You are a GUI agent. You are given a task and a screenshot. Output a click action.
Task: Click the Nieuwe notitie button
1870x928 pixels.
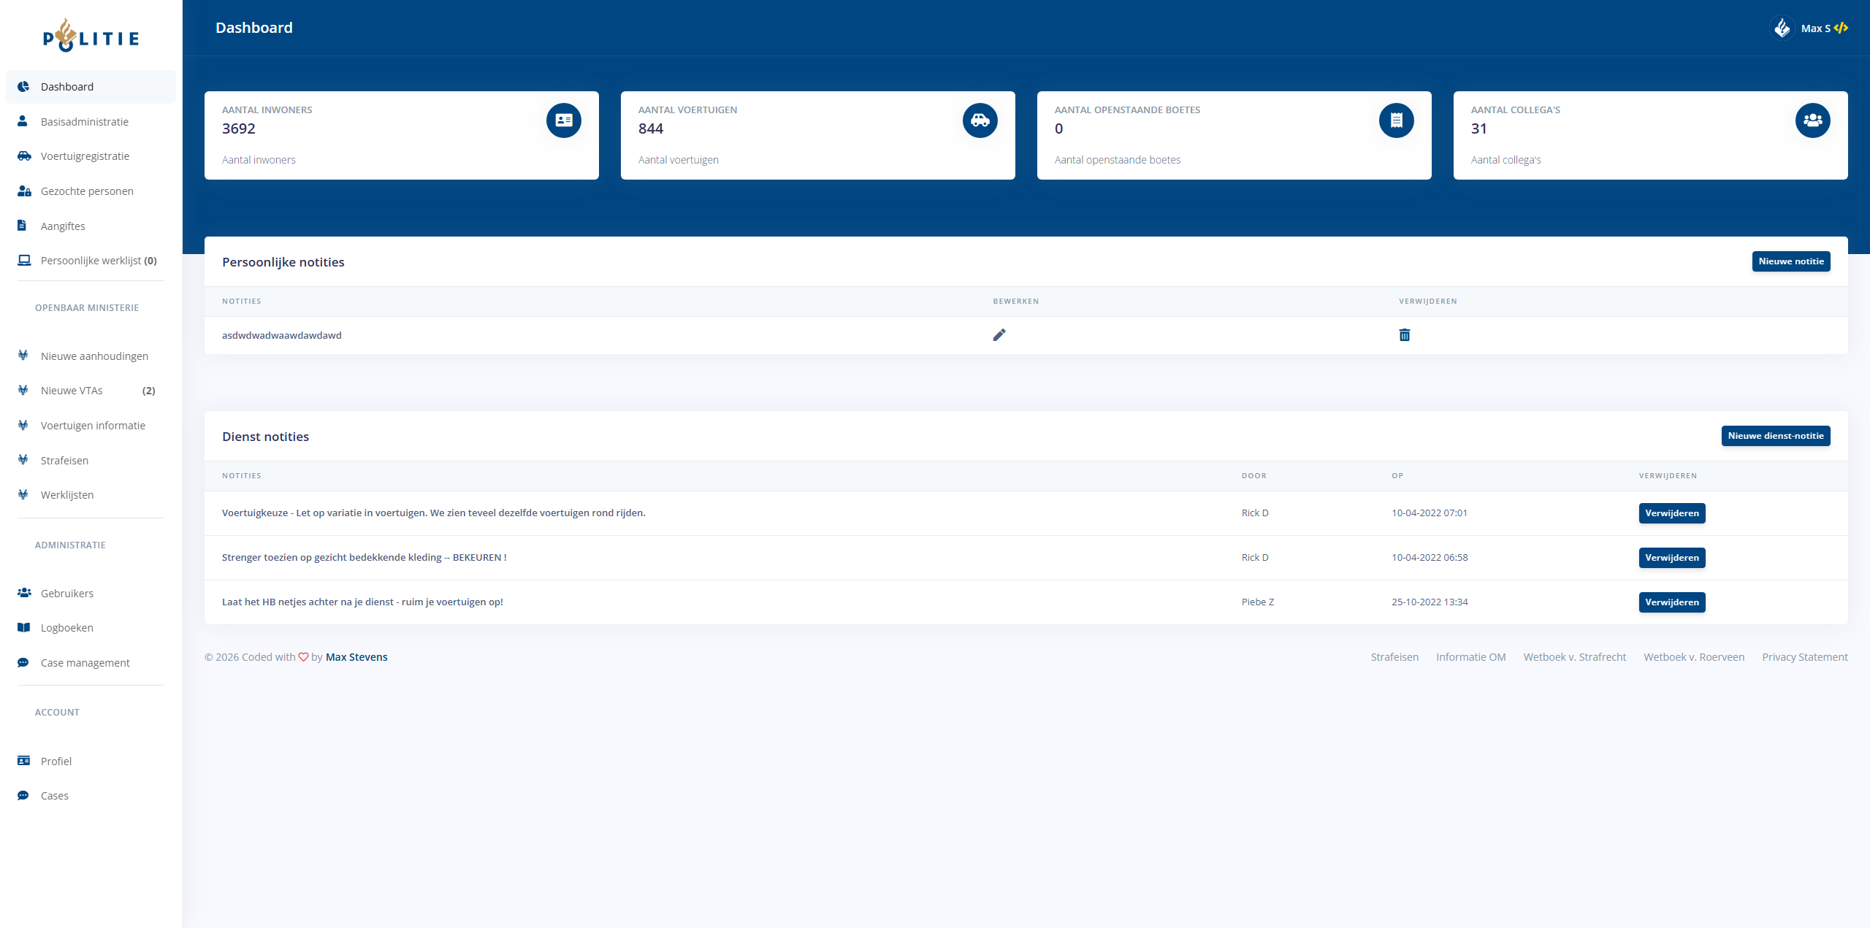coord(1790,261)
